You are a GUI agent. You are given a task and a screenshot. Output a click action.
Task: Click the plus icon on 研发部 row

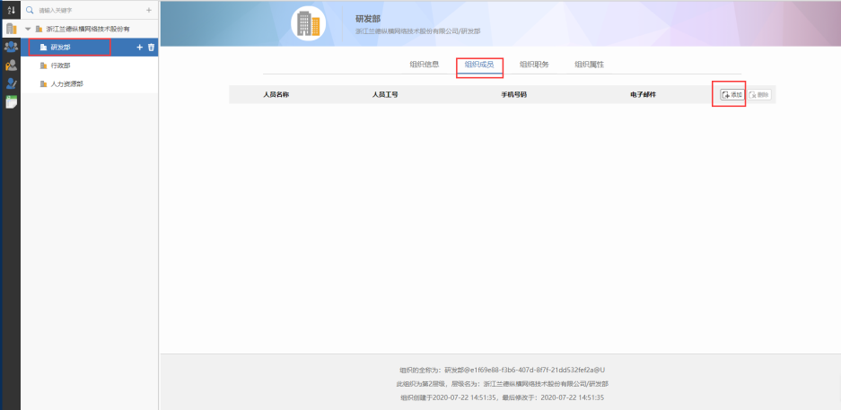139,48
